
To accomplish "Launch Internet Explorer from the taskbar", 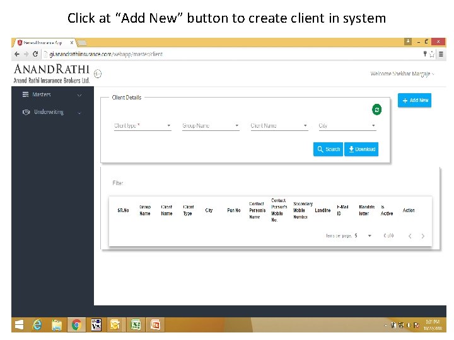I will tap(37, 325).
